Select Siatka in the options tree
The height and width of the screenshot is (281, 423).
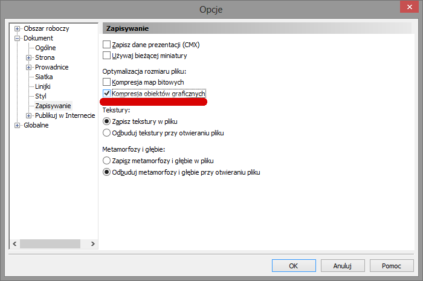(44, 77)
